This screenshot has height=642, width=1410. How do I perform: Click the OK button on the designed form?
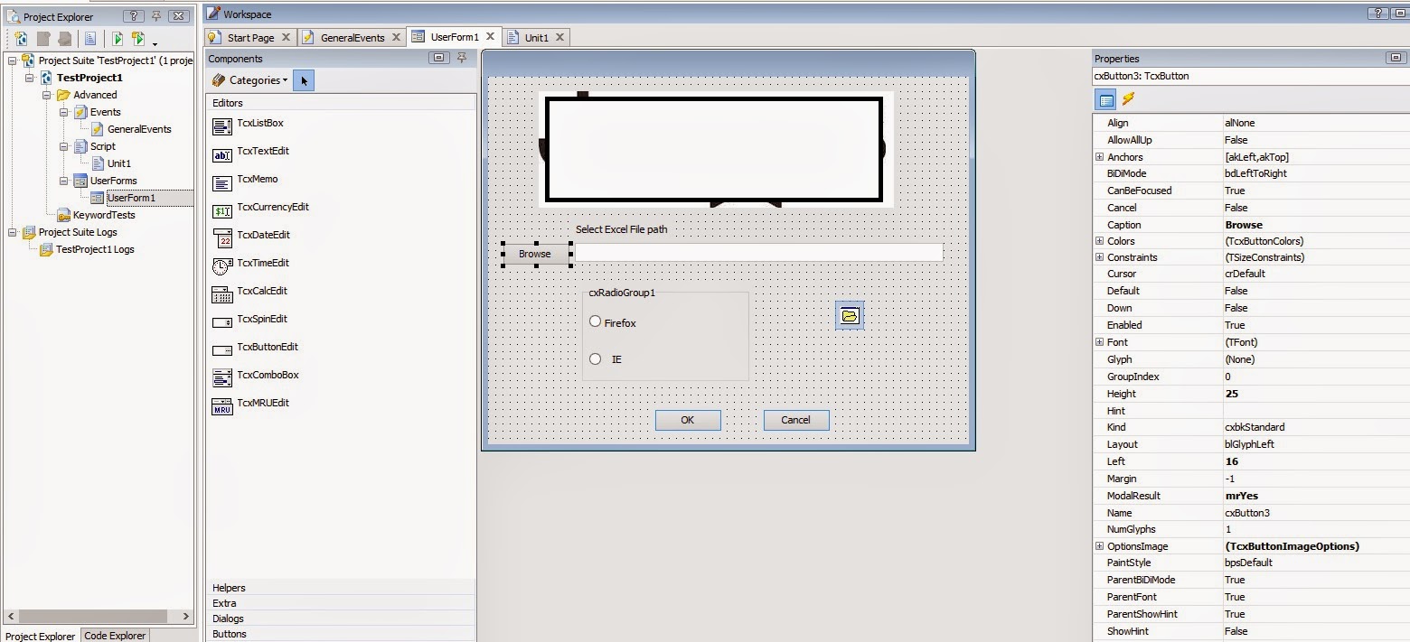[687, 420]
